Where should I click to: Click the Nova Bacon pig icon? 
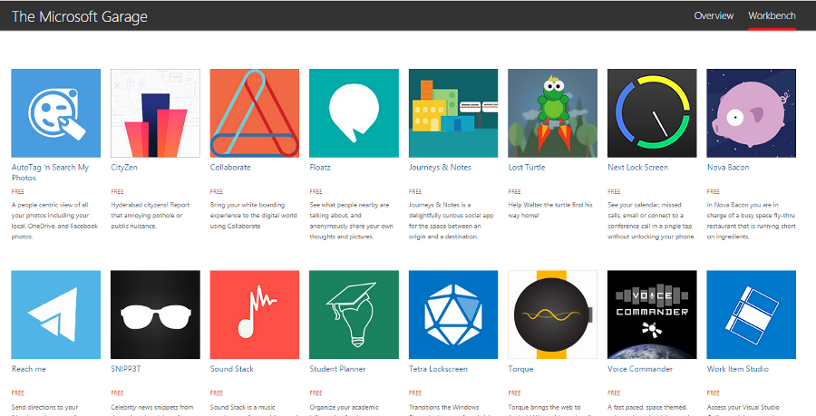tap(752, 113)
